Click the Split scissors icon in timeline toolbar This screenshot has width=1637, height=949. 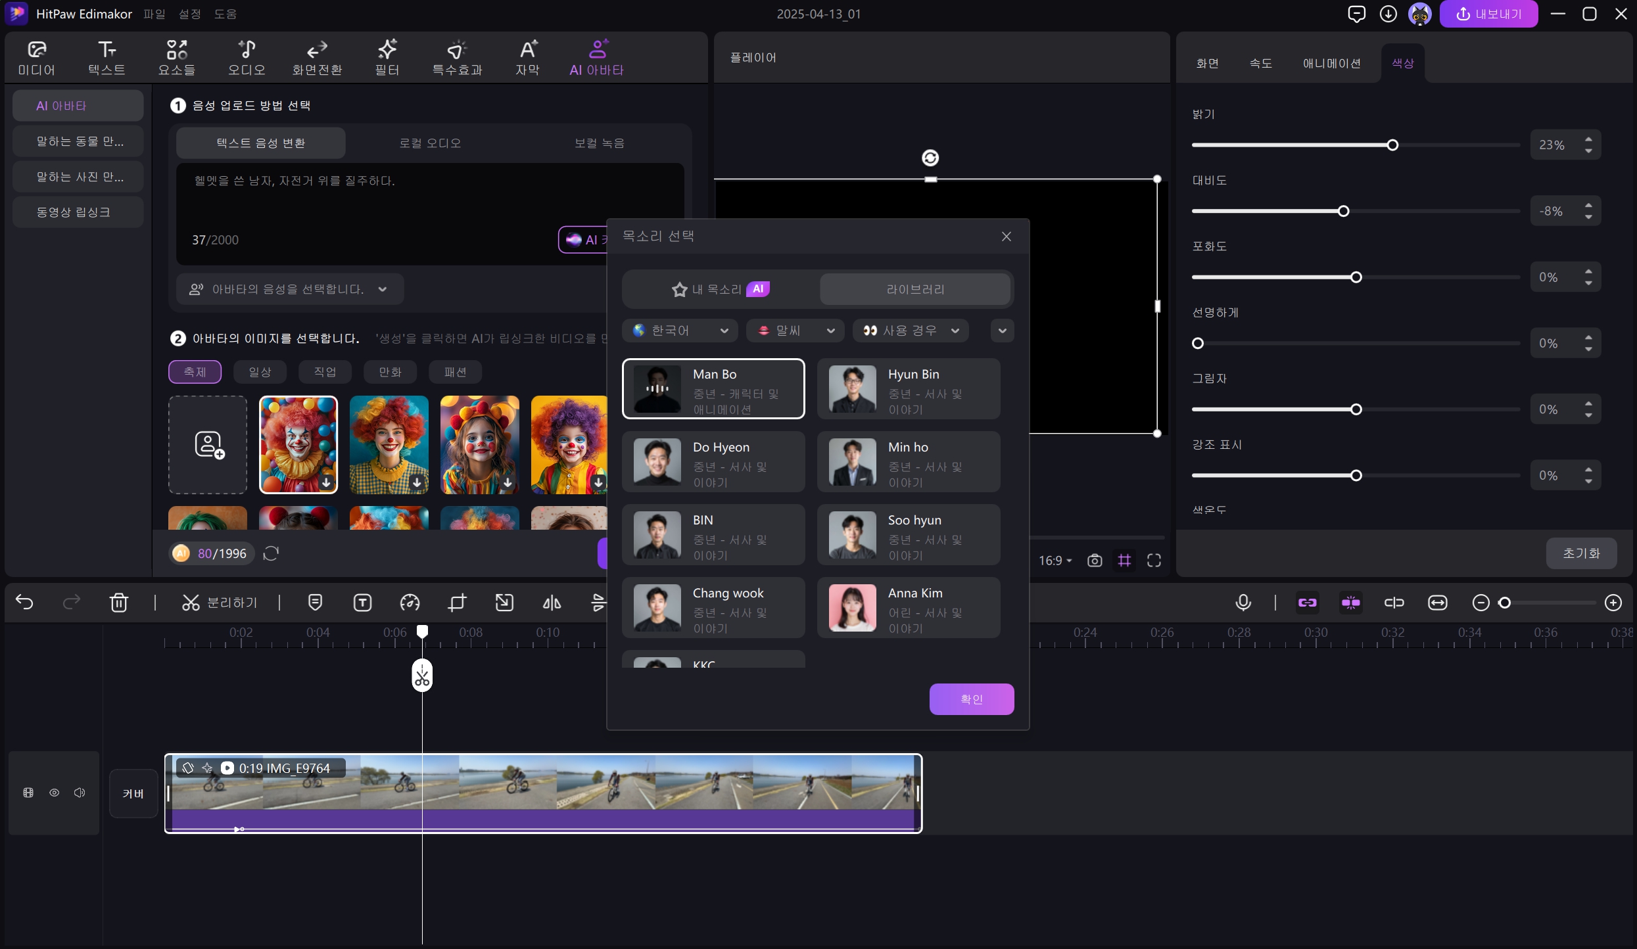point(191,603)
